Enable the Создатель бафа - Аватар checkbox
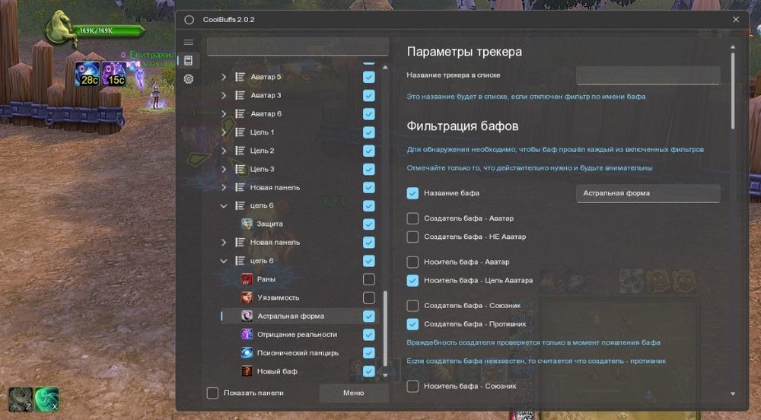 [x=412, y=218]
